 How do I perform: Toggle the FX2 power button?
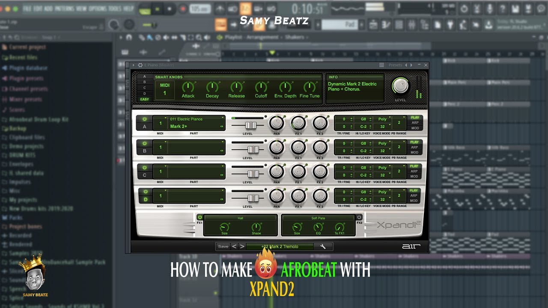tap(359, 217)
